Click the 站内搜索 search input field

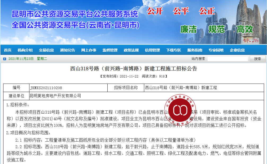(228, 59)
